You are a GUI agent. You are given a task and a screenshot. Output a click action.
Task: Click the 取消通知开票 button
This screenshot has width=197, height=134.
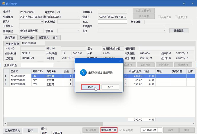(x=109, y=130)
